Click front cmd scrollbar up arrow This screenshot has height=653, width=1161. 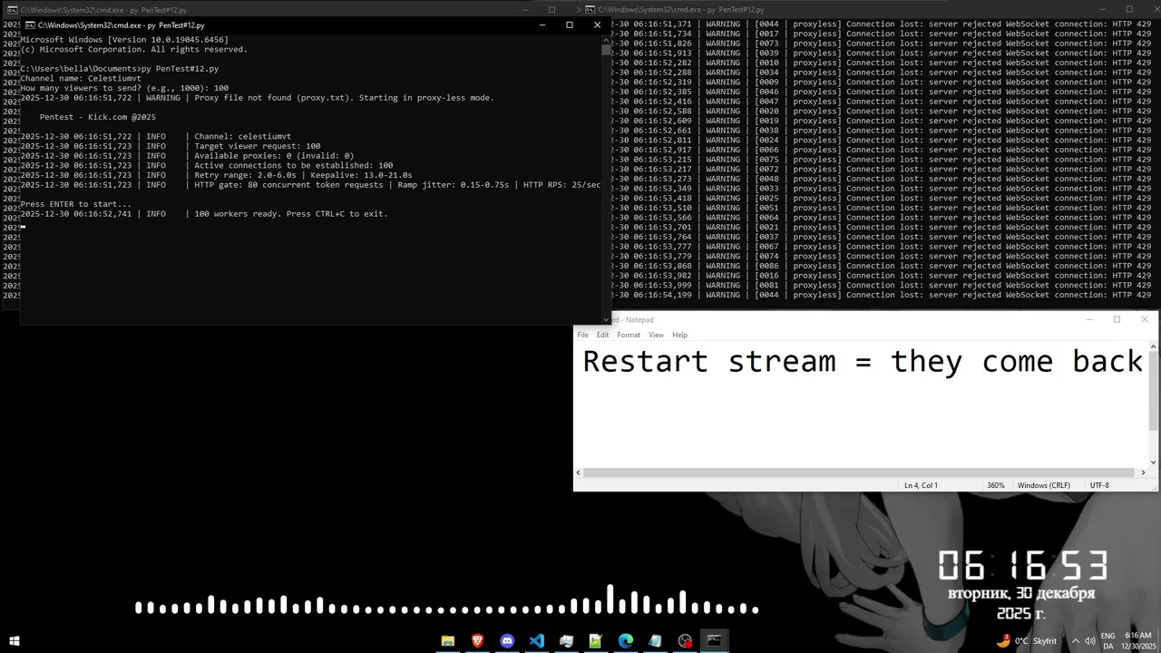point(606,39)
